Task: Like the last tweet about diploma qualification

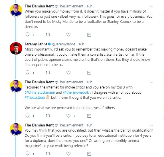Action: coord(68,154)
